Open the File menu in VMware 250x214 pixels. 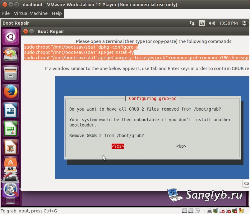6,13
